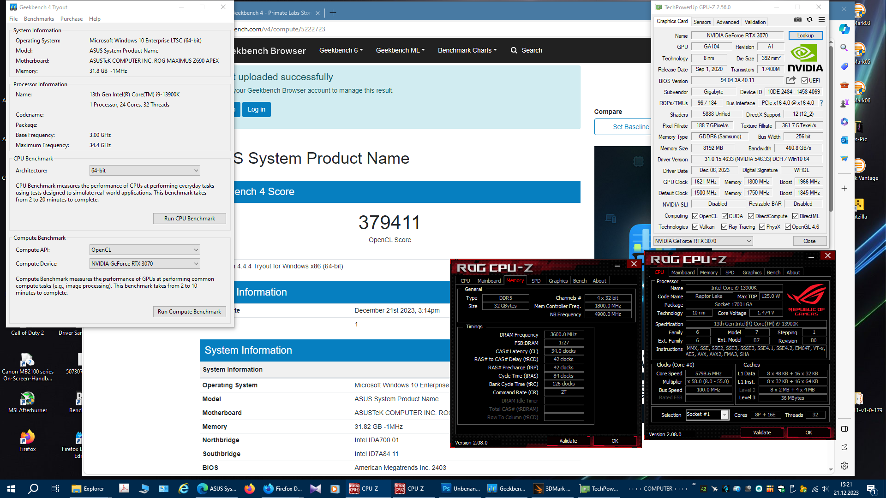Click the plus icon to customize Edge sidebar

[844, 189]
